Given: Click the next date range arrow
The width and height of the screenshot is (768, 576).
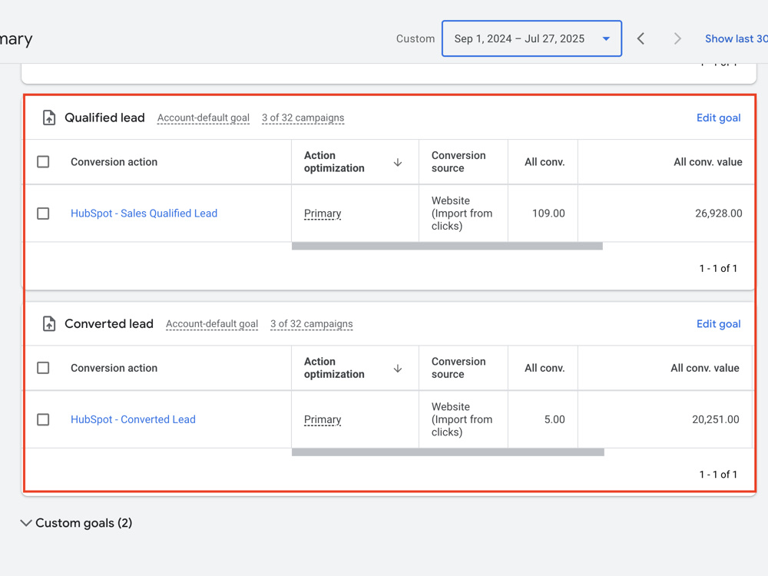Looking at the screenshot, I should 677,38.
